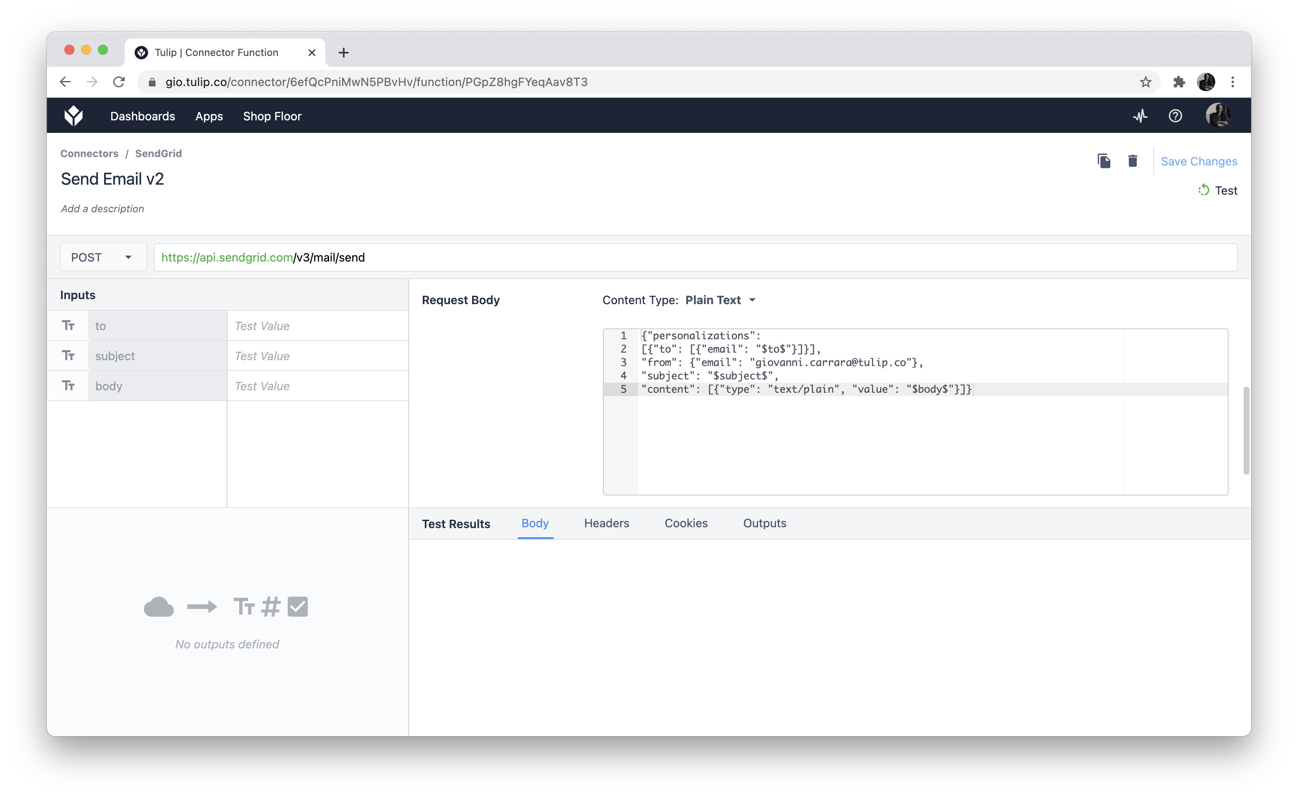
Task: Open Chrome three-dot menu
Action: pyautogui.click(x=1232, y=82)
